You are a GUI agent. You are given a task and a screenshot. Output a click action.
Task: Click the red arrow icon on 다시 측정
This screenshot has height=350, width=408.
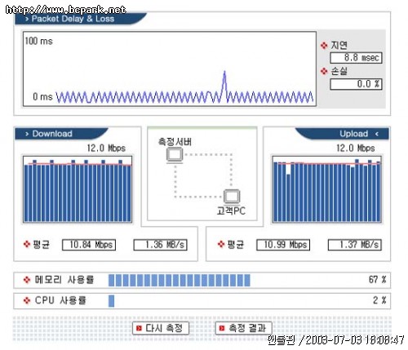tap(139, 329)
